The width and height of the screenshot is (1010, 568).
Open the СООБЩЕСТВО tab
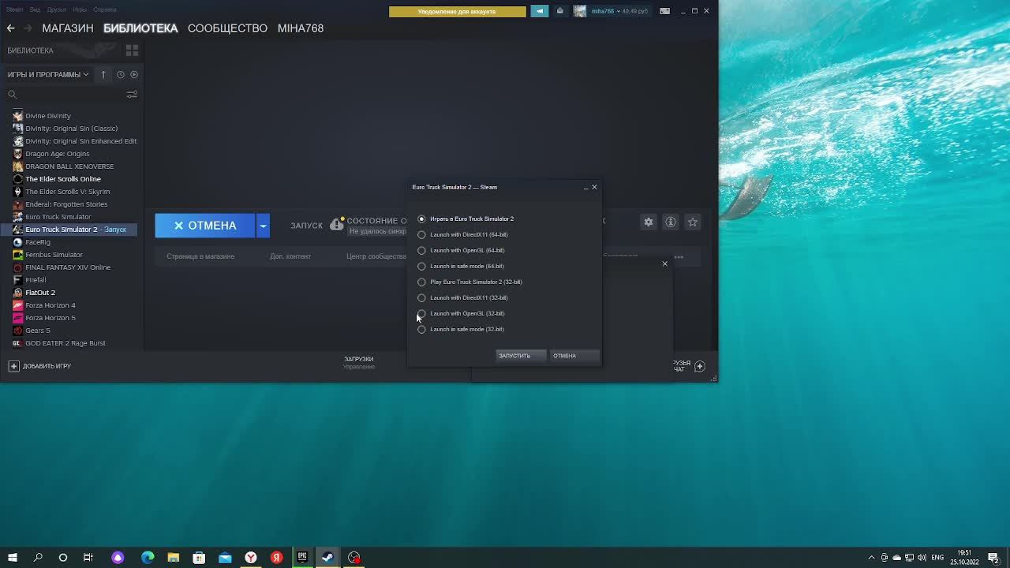pyautogui.click(x=227, y=28)
